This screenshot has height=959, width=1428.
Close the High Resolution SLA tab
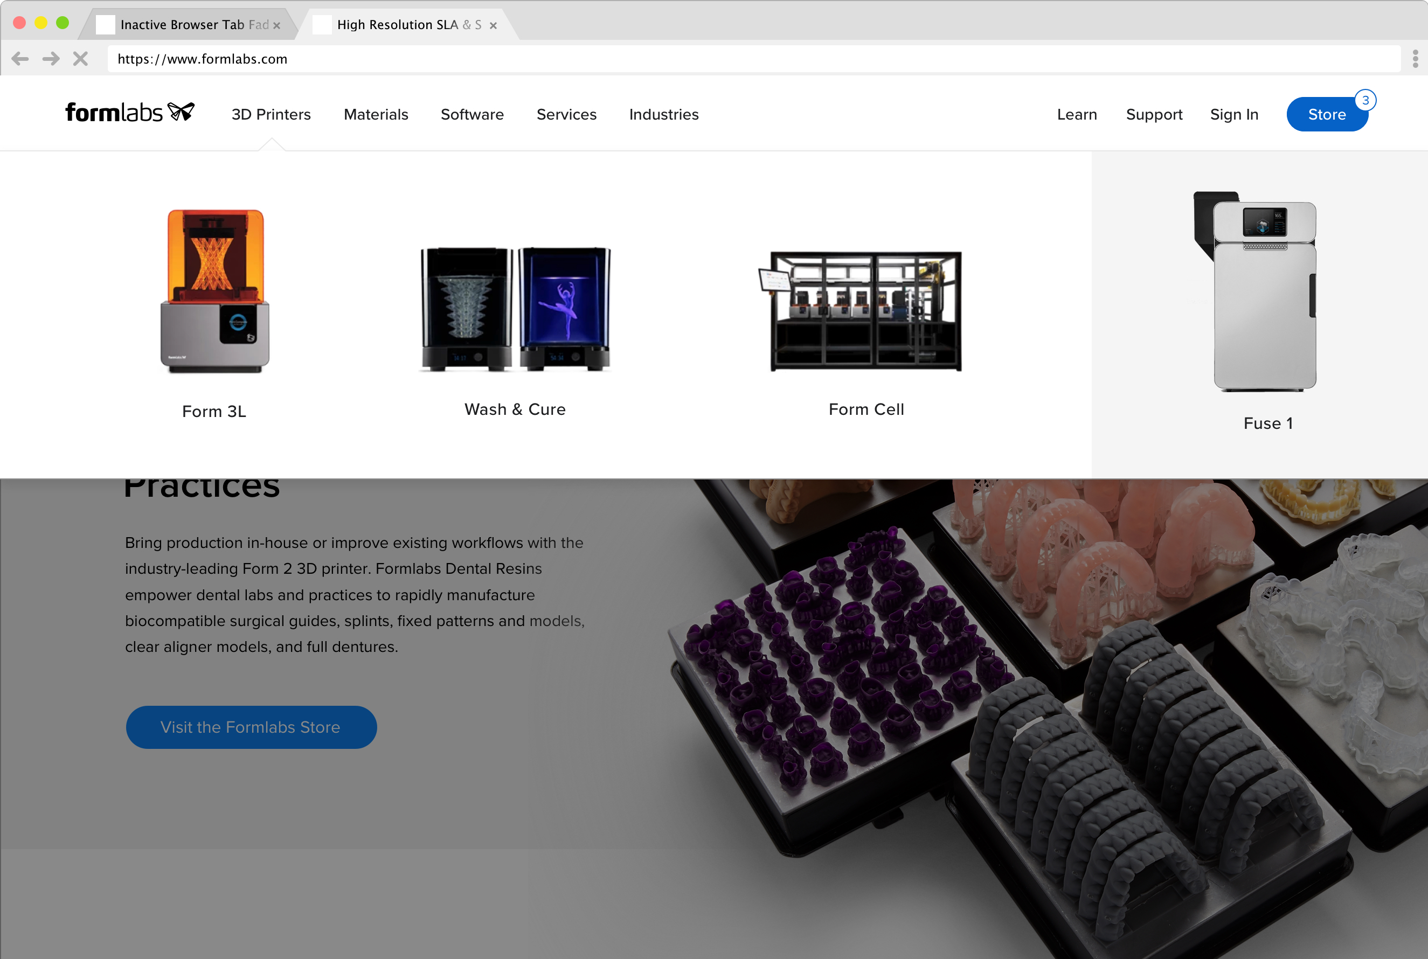point(493,25)
